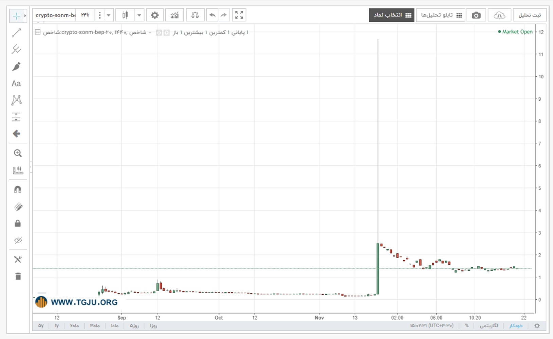Collapse the chart legend minus box

(38, 32)
